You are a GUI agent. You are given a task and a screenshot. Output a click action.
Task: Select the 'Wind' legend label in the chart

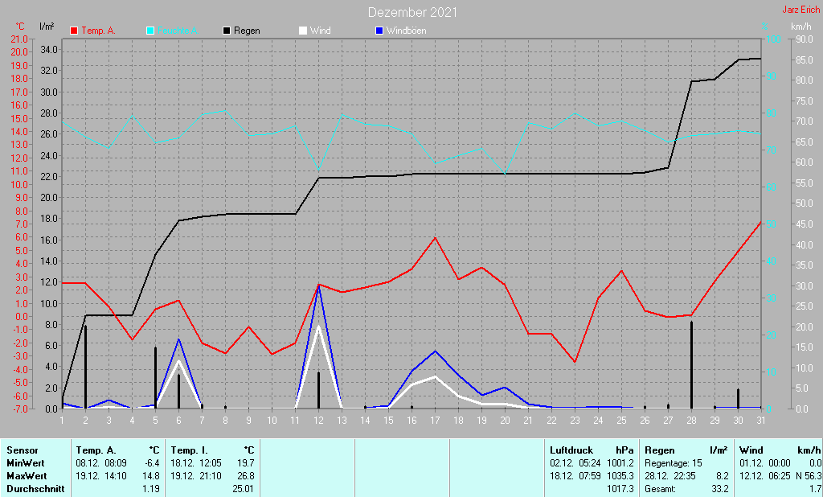[x=320, y=31]
